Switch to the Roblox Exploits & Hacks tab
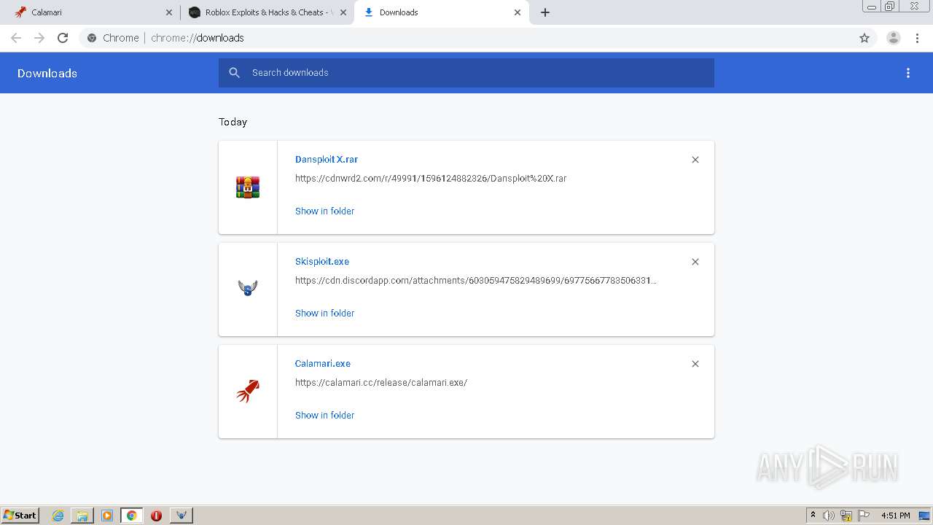The height and width of the screenshot is (525, 933). [x=266, y=12]
